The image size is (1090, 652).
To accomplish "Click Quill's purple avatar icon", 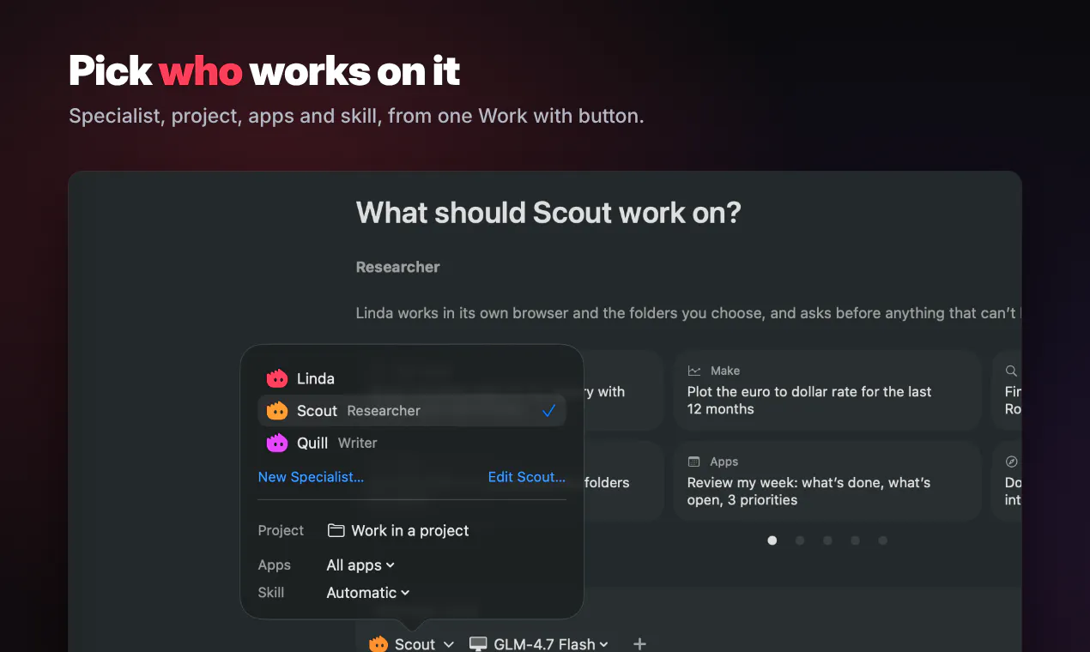I will point(276,443).
